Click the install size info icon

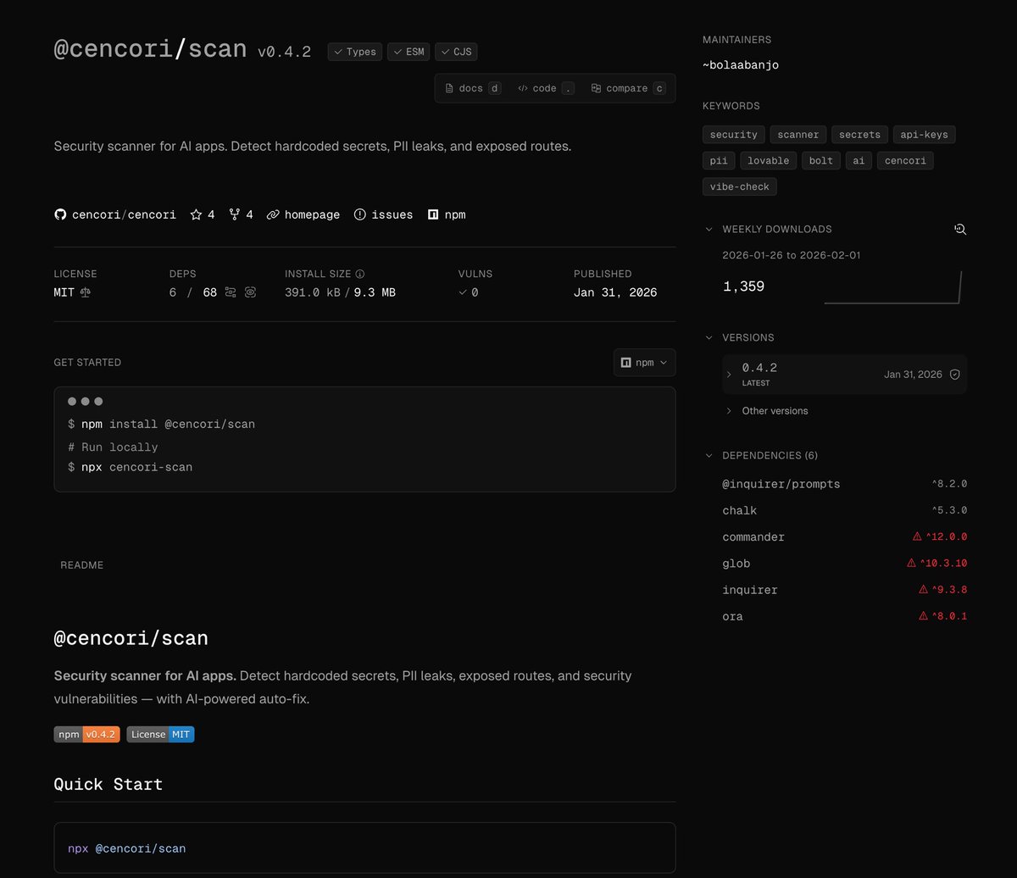point(360,274)
